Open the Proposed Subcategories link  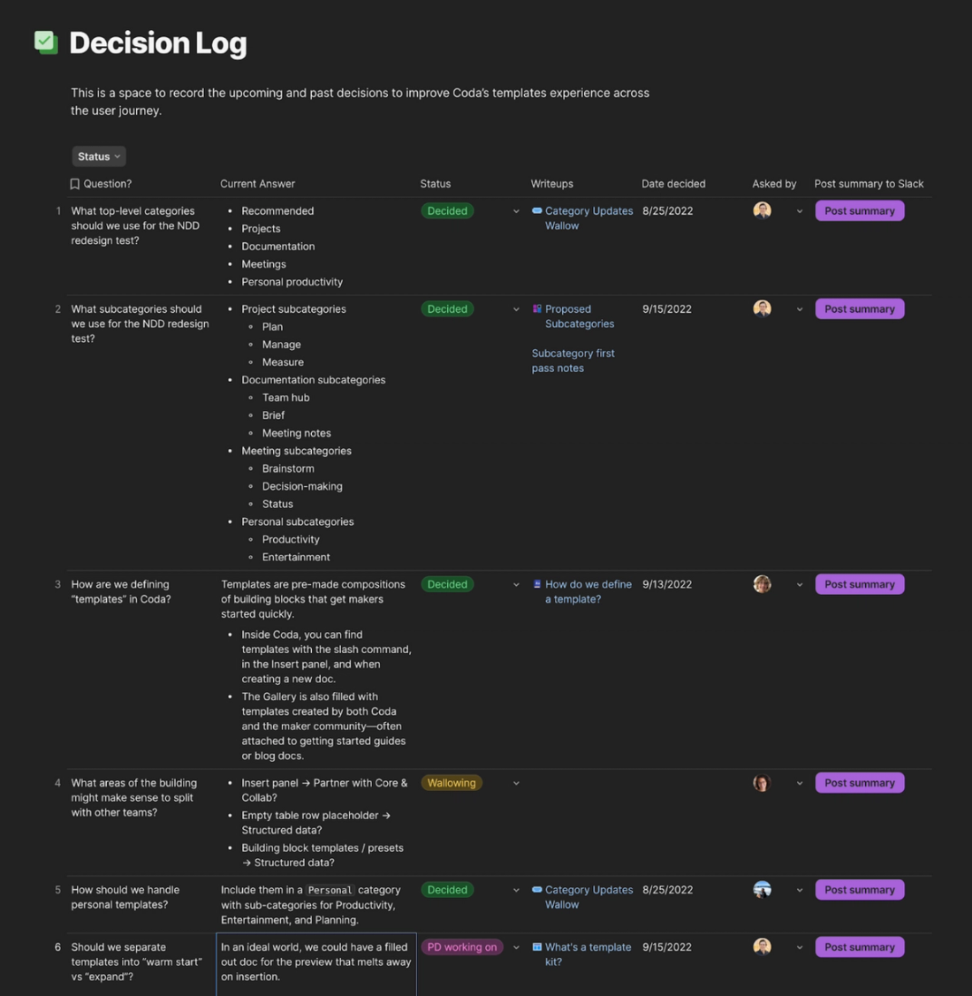[580, 316]
